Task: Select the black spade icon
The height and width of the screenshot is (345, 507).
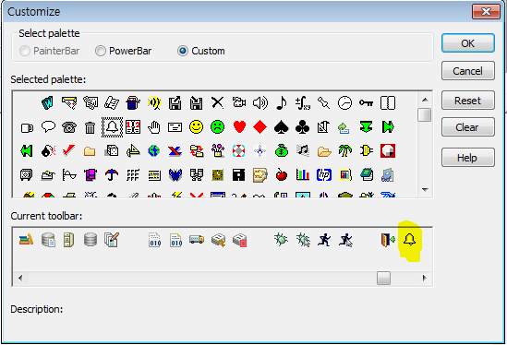Action: (282, 127)
